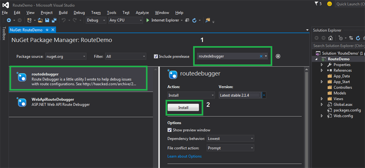The width and height of the screenshot is (365, 168).
Task: Open the Tools menu
Action: (111, 12)
